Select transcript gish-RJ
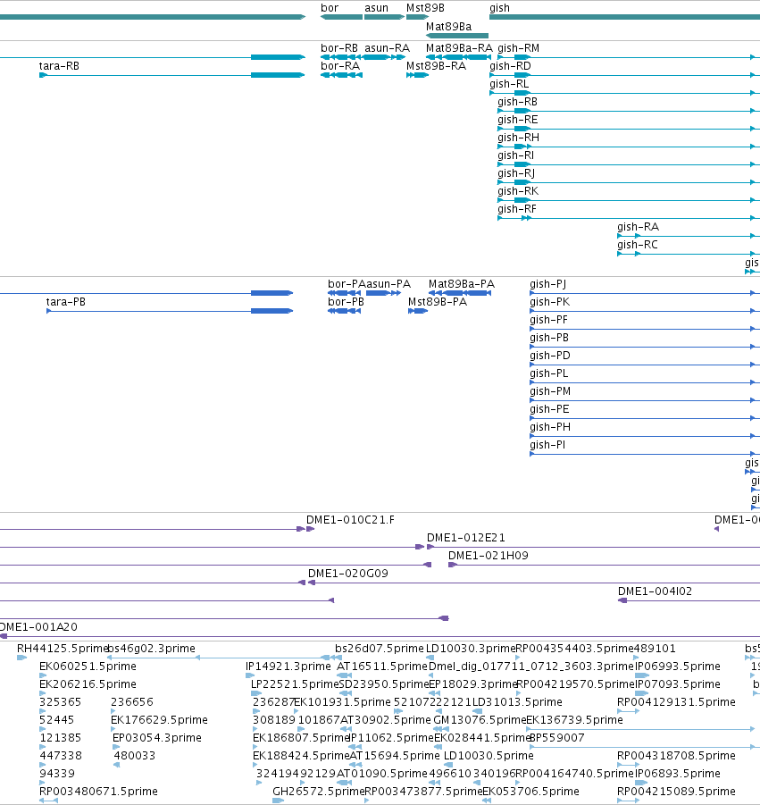760x805 pixels. (516, 173)
